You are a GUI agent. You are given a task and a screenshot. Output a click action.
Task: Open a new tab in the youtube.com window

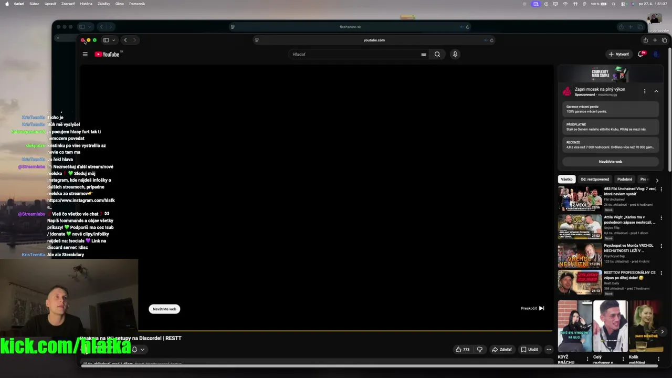(655, 40)
